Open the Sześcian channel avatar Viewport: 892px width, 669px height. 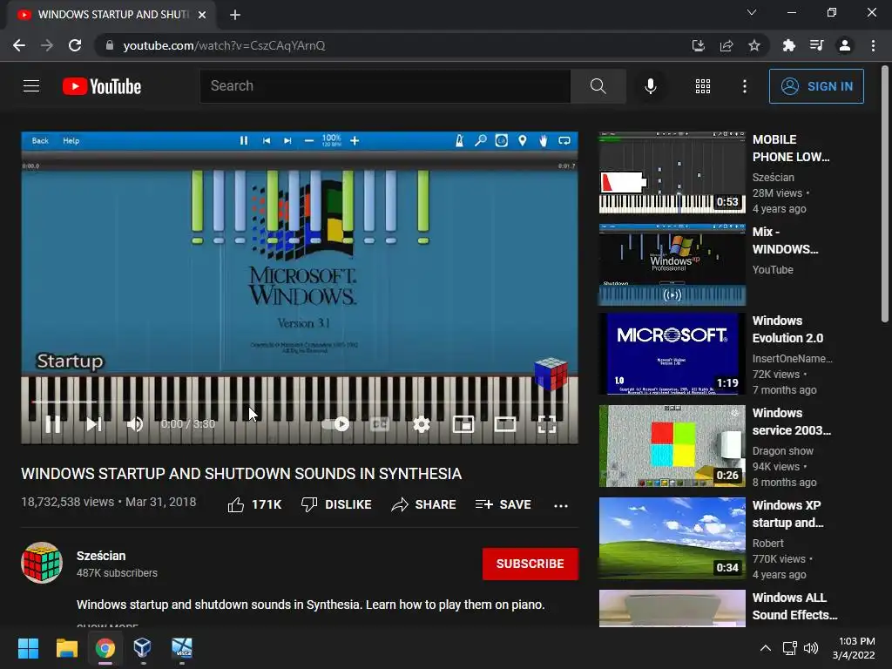42,564
